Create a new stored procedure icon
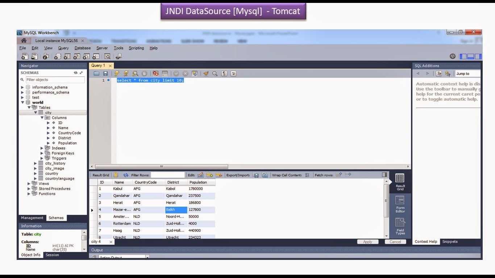 [x=86, y=56]
